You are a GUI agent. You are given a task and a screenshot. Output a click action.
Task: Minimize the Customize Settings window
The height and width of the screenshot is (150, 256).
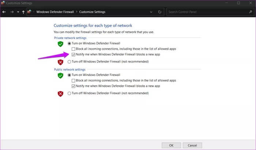(x=227, y=3)
